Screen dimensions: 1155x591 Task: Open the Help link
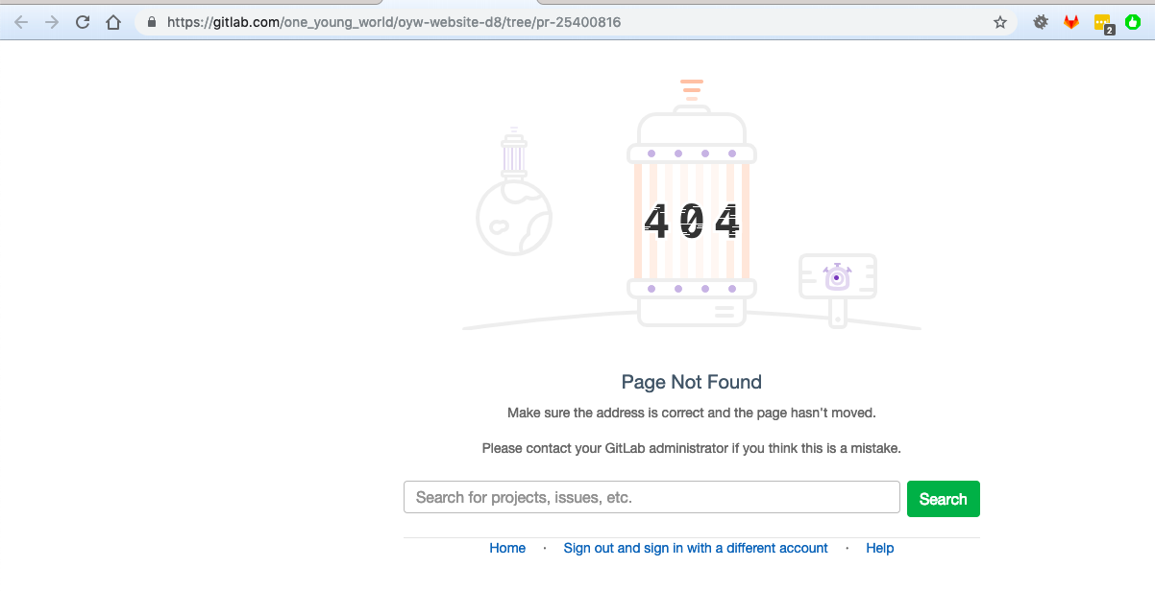click(x=879, y=548)
